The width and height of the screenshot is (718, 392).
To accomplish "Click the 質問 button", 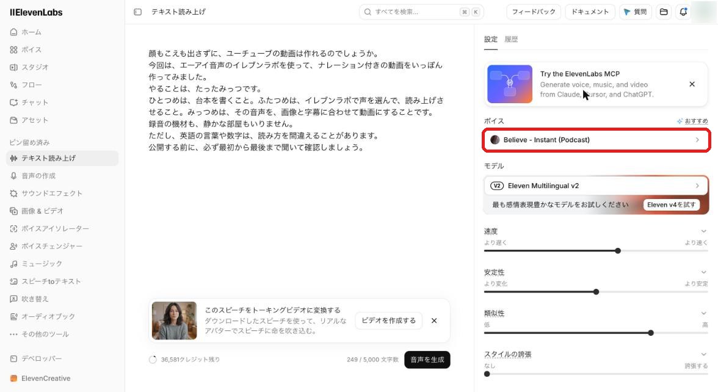I will click(x=635, y=12).
